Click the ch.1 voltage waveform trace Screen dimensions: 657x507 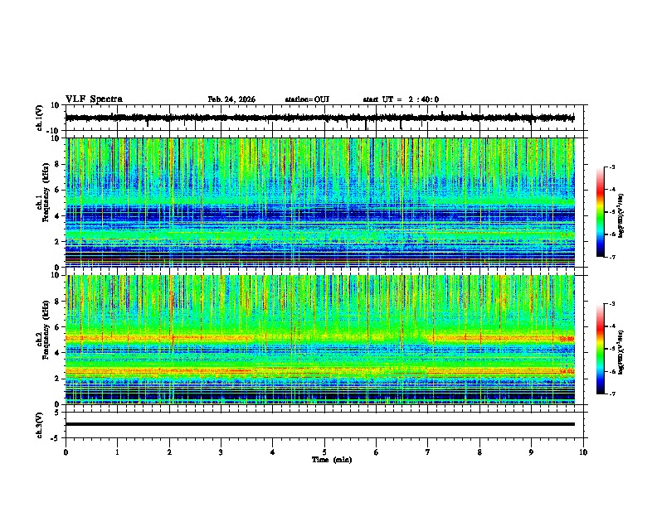click(319, 118)
